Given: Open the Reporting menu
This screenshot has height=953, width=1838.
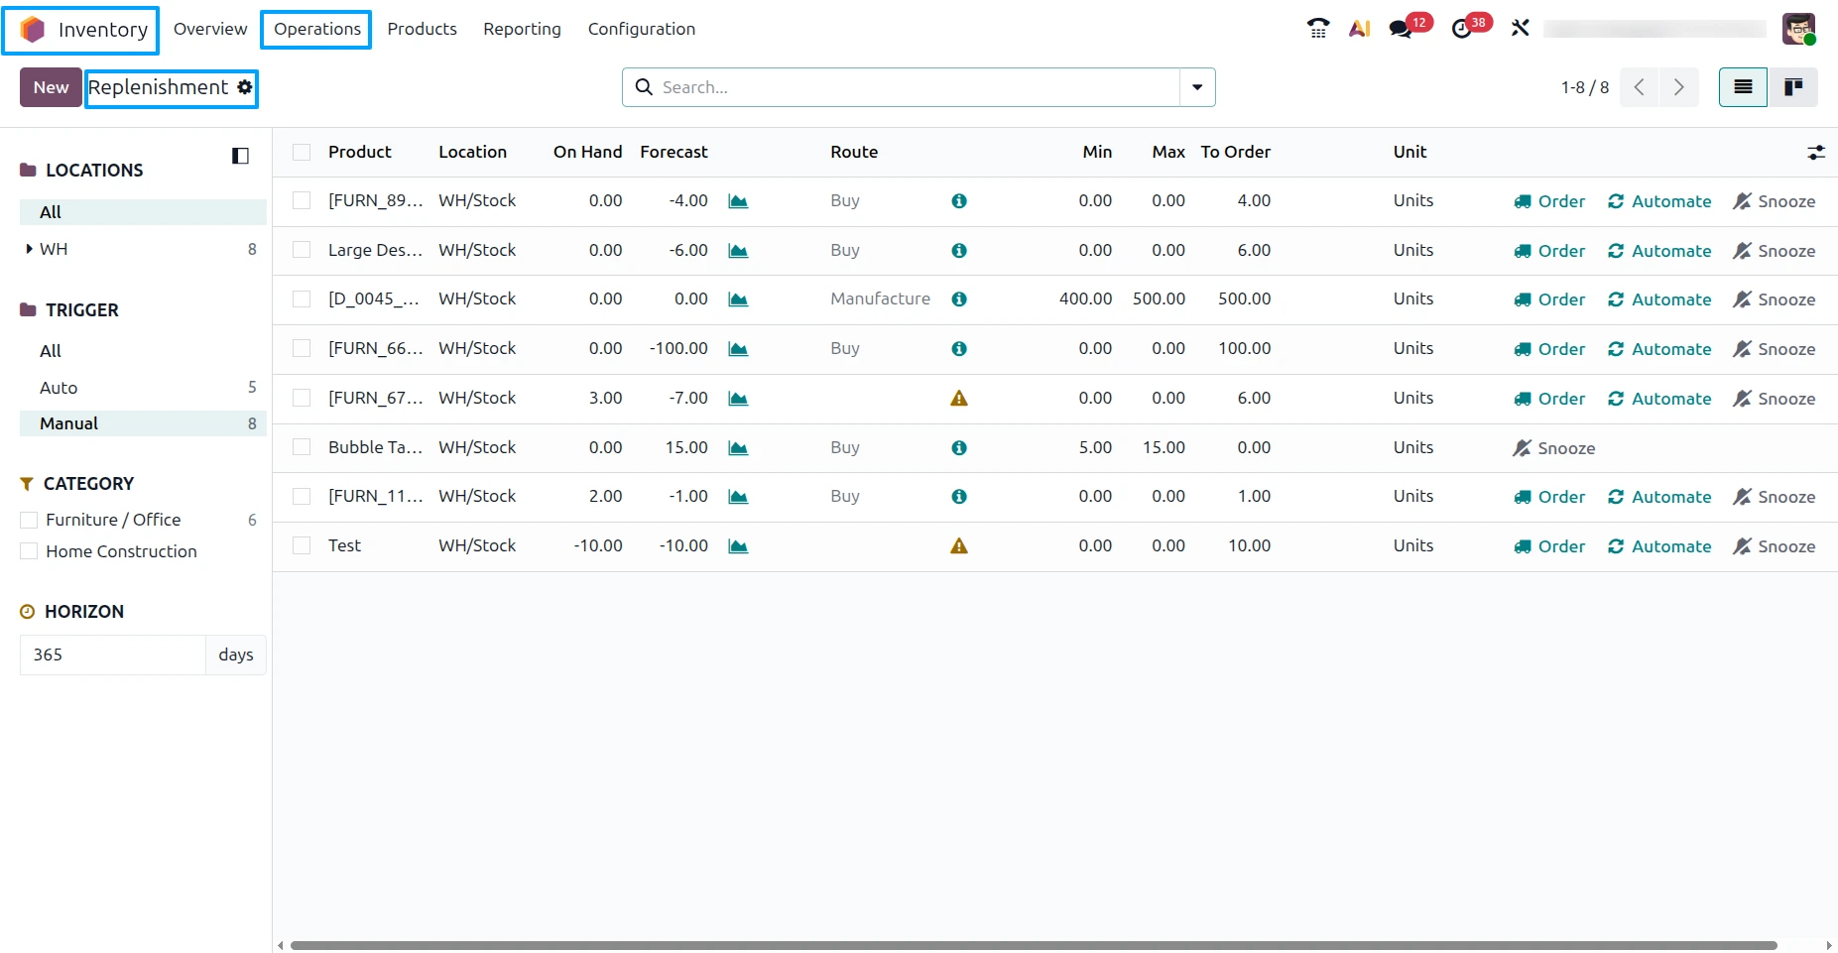Looking at the screenshot, I should [x=522, y=29].
